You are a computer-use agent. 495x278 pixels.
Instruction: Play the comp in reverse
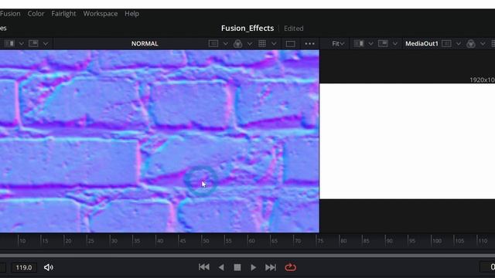click(221, 267)
